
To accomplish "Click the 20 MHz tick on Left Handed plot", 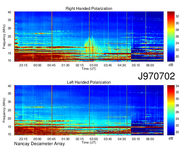I will click(9, 119).
